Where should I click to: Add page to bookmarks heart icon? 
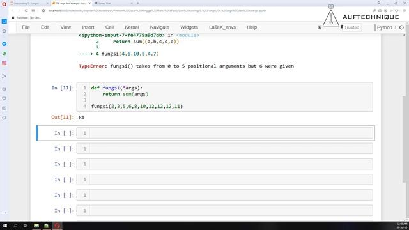(397, 11)
